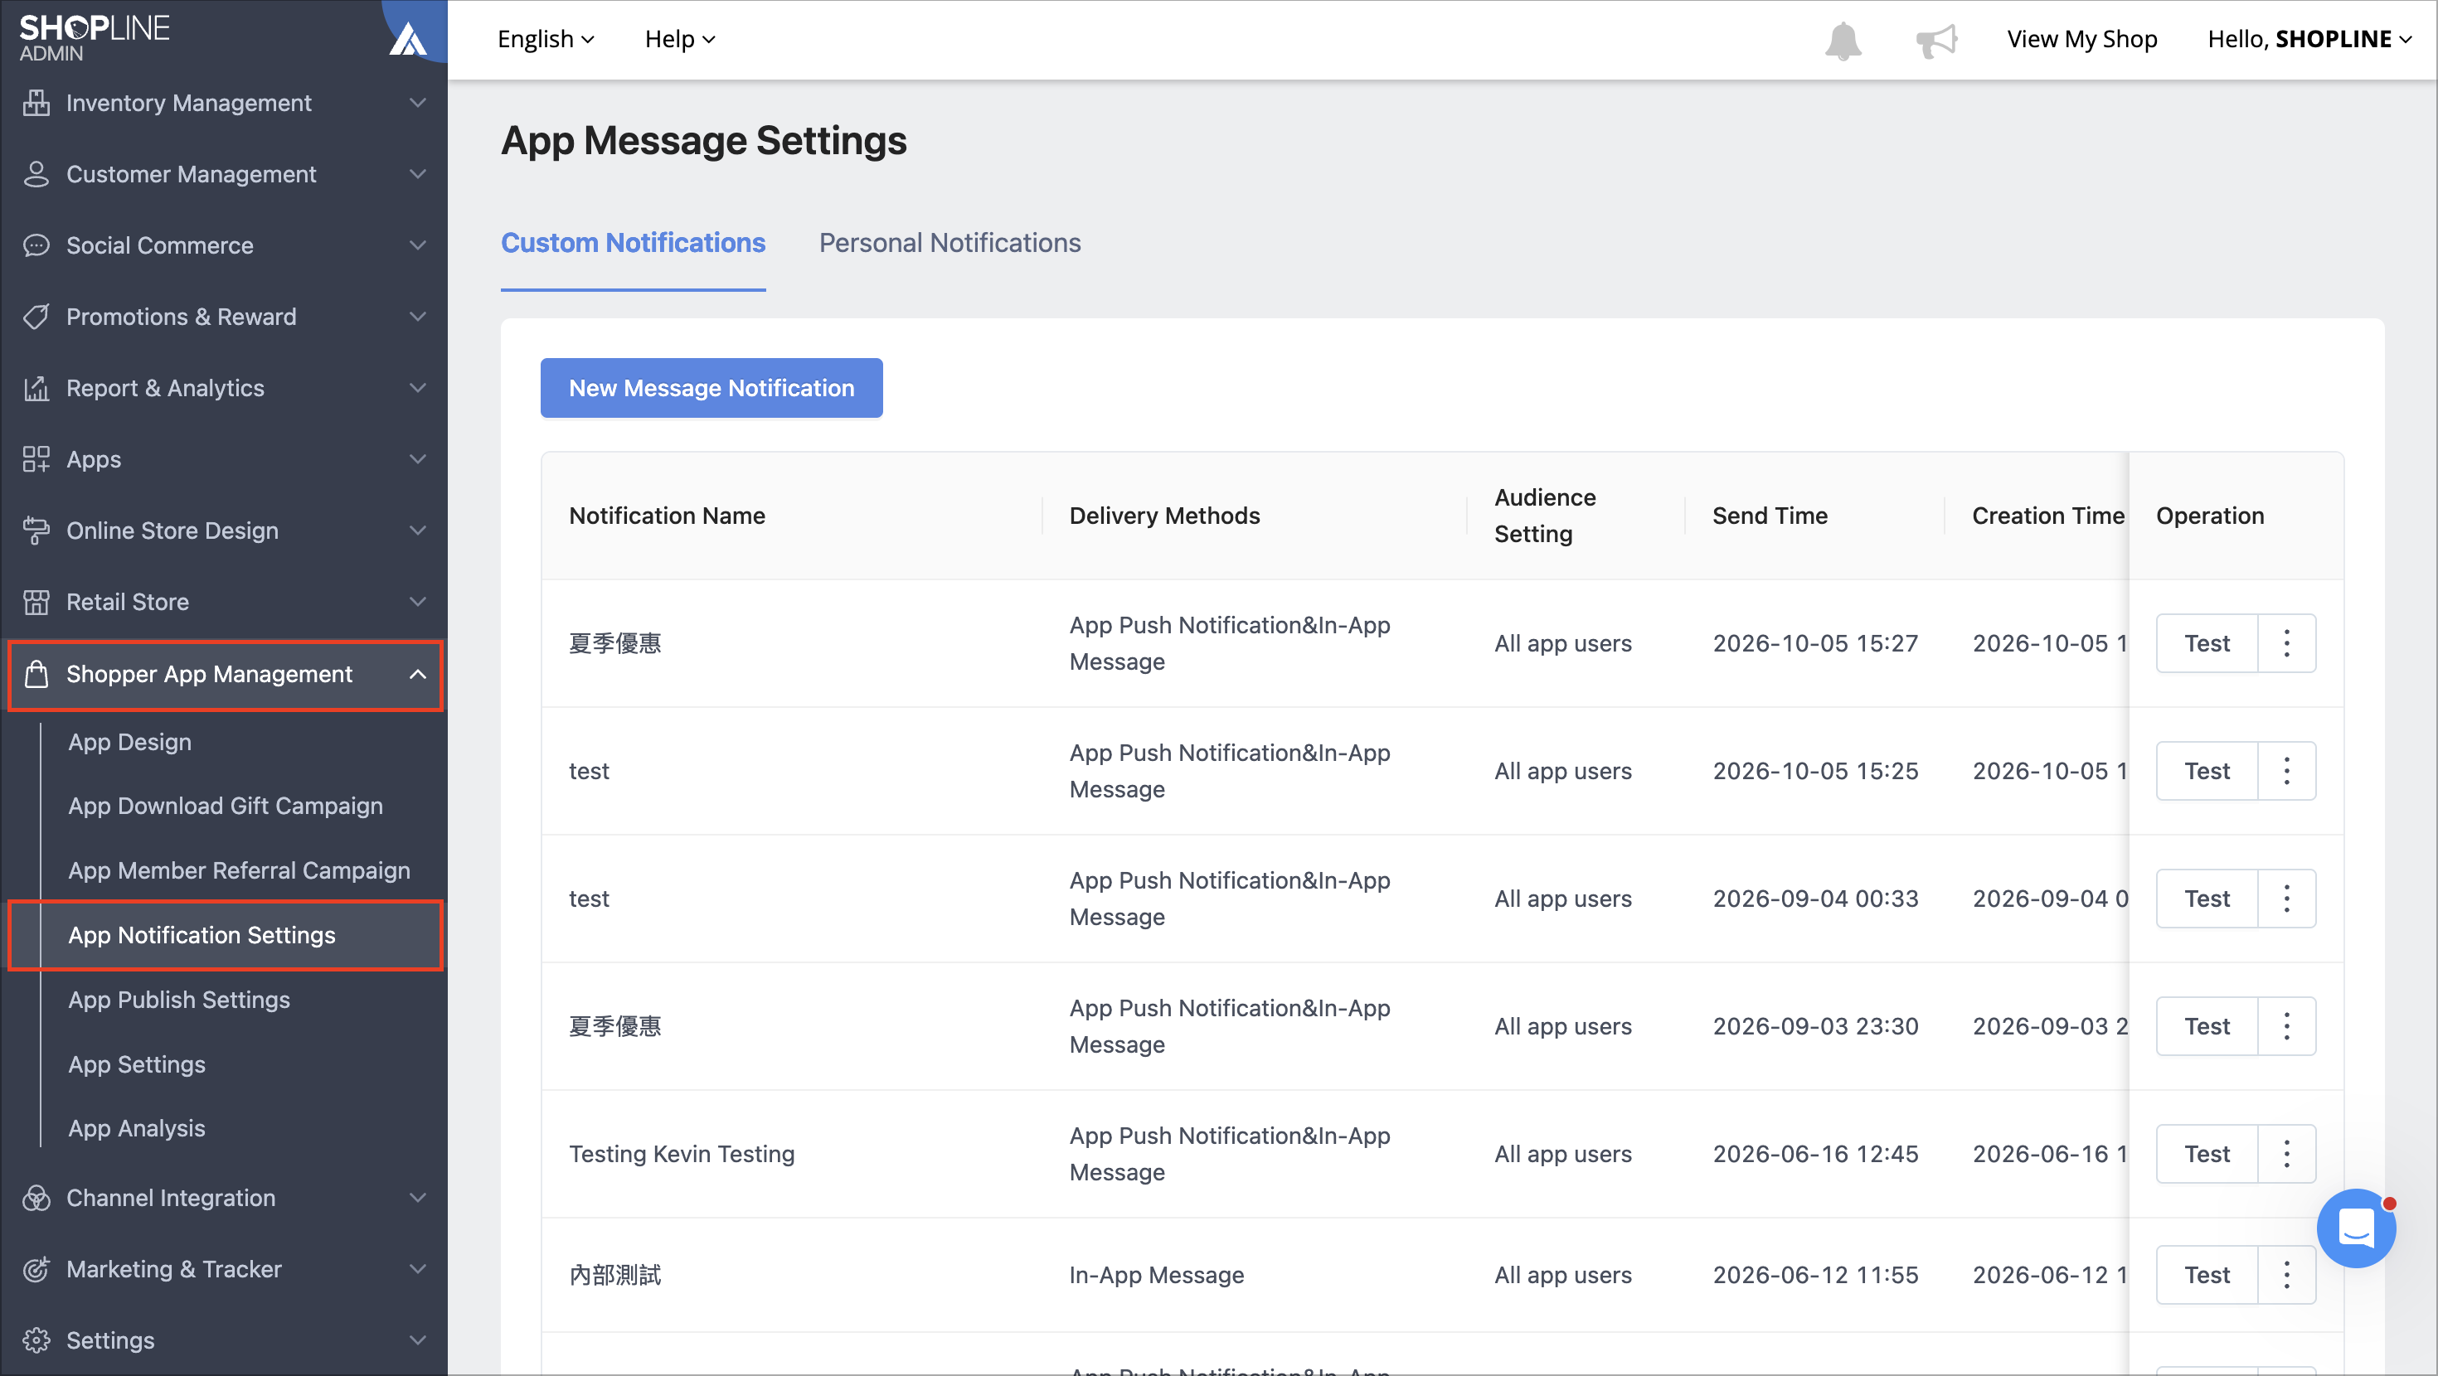The height and width of the screenshot is (1376, 2438).
Task: Click the megaphone announcements icon
Action: point(1936,40)
